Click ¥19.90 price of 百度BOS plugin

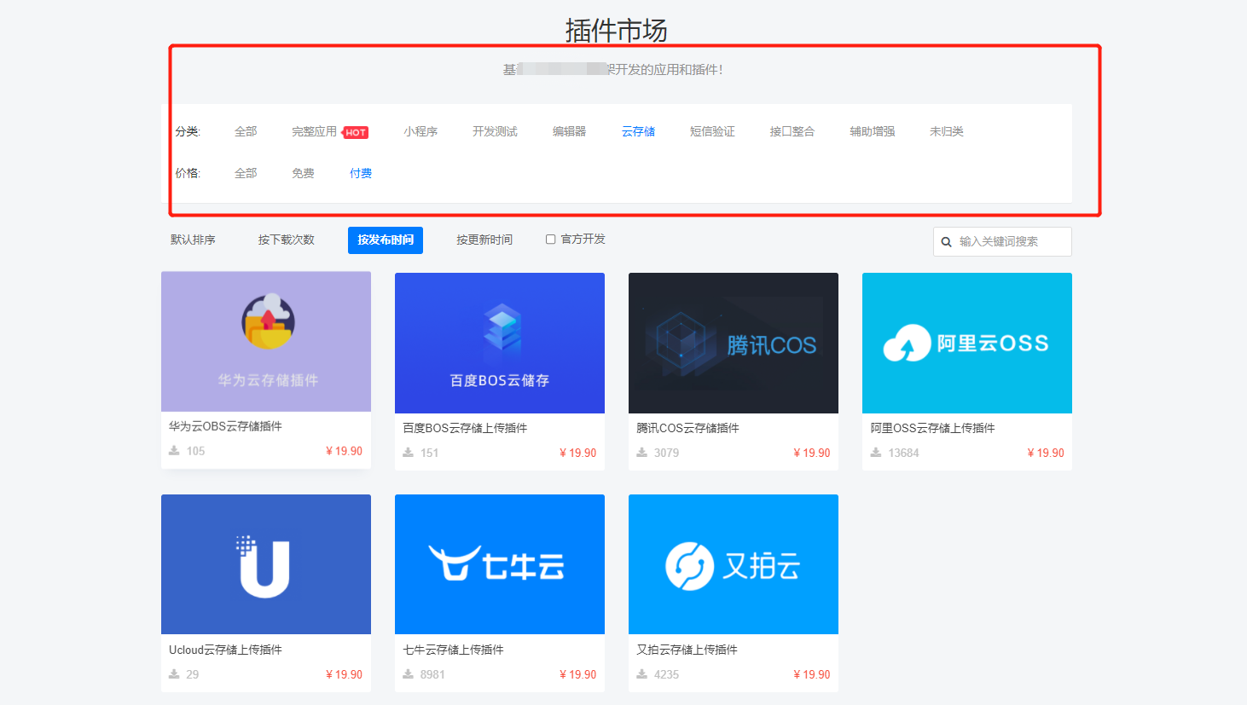(x=577, y=453)
